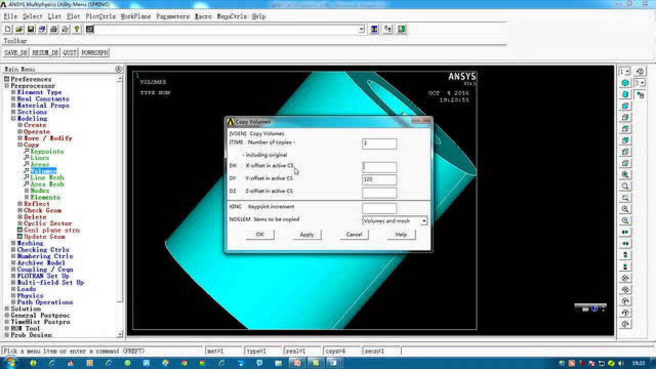Click the X-offset DX input field

379,167
